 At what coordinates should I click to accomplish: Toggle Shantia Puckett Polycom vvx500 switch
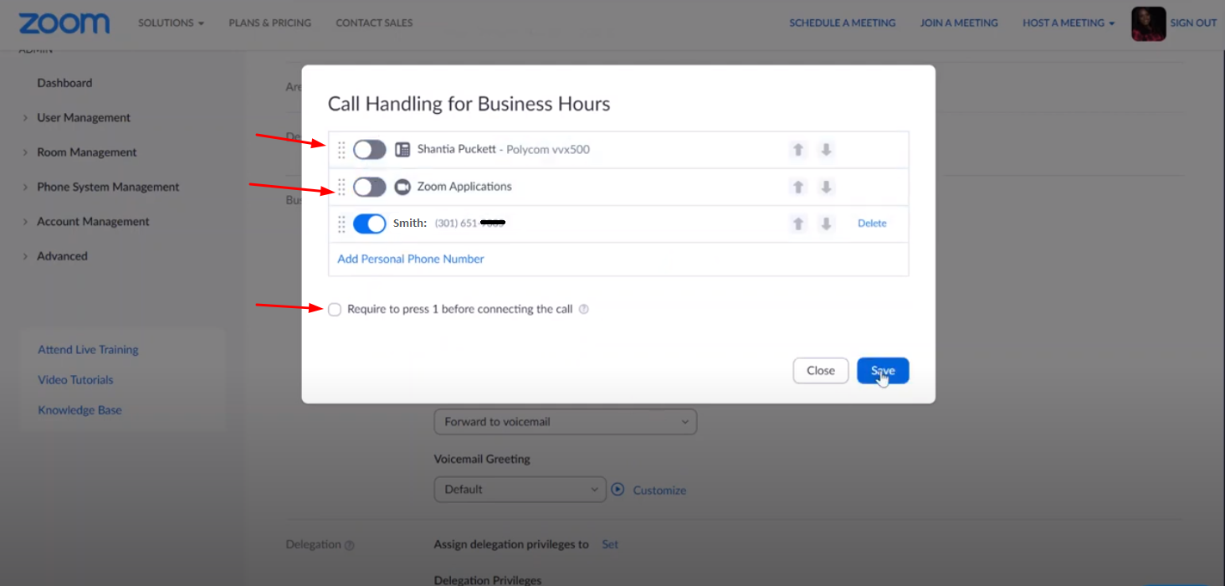click(369, 150)
